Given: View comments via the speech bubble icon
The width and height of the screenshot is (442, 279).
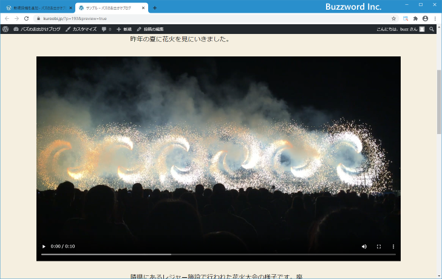Looking at the screenshot, I should pyautogui.click(x=106, y=29).
